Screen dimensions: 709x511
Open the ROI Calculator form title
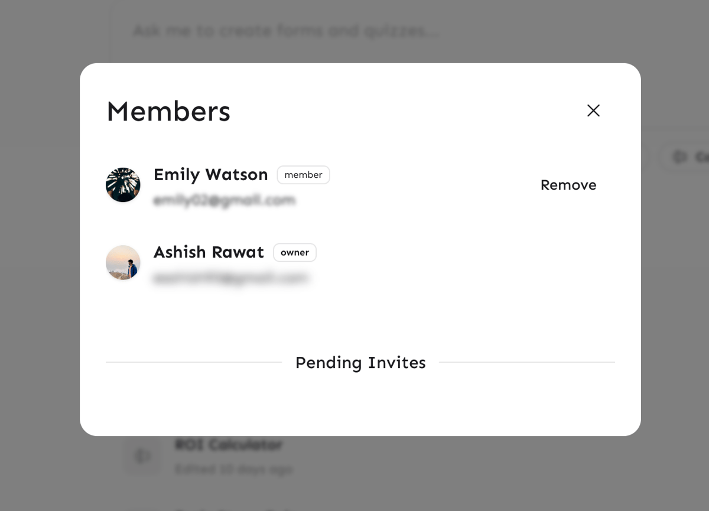(228, 444)
